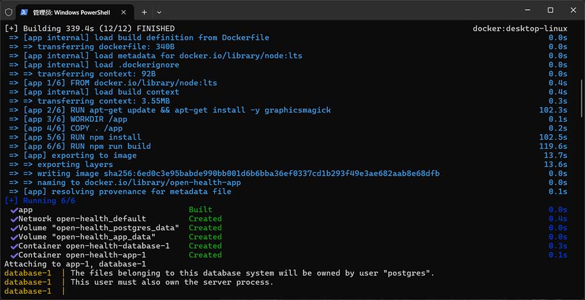
Task: Maximize the terminal window
Action: (x=550, y=10)
